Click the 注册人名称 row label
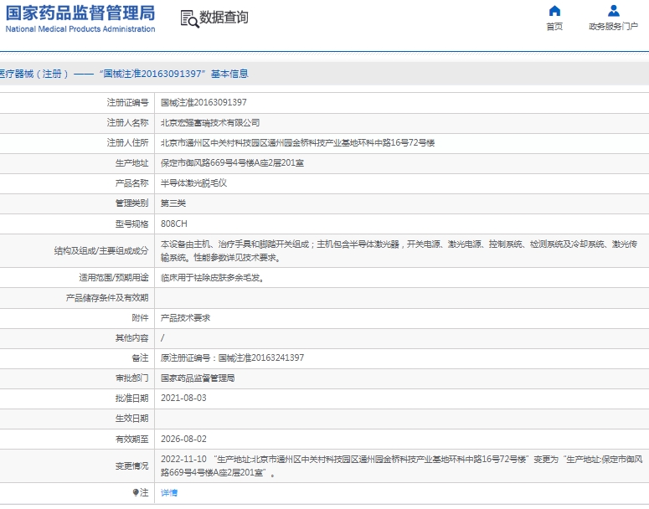Image resolution: width=649 pixels, height=509 pixels. [x=127, y=122]
